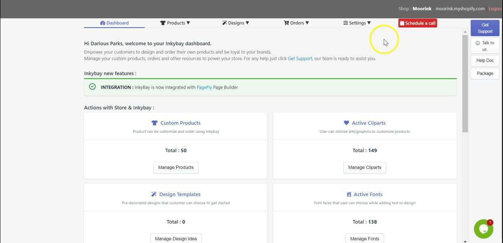
Task: Click the font icon beside Active Fonts
Action: (349, 195)
